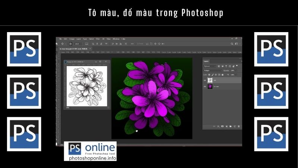This screenshot has height=168, width=298.
Task: Collapse the Layers panel with double arrows
Action: [240, 58]
